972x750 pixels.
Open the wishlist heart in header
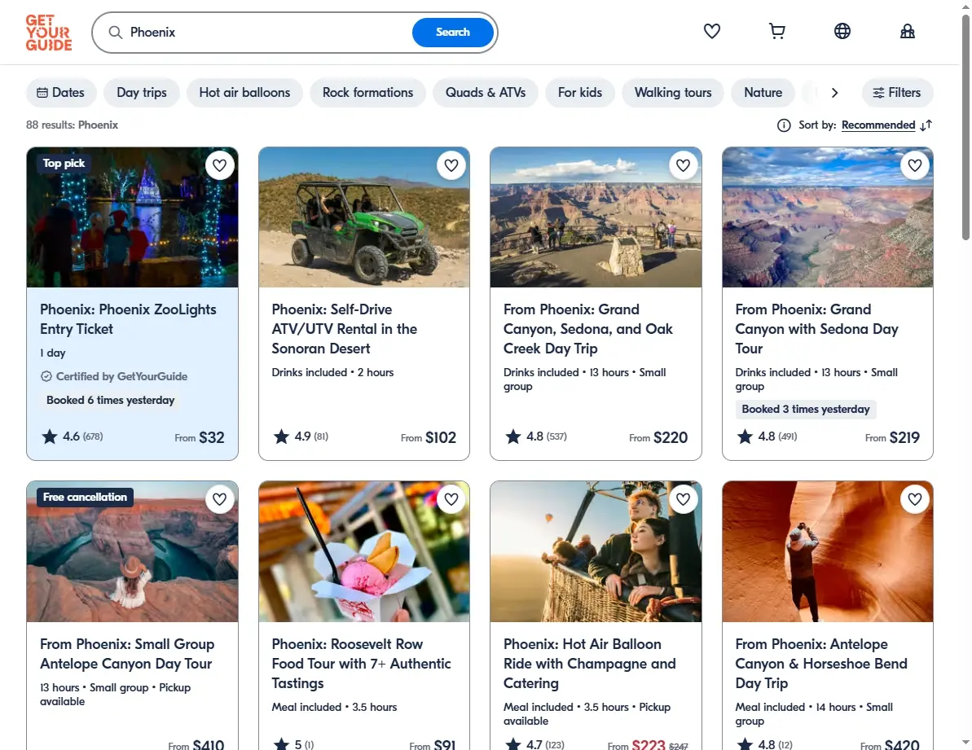click(x=711, y=31)
